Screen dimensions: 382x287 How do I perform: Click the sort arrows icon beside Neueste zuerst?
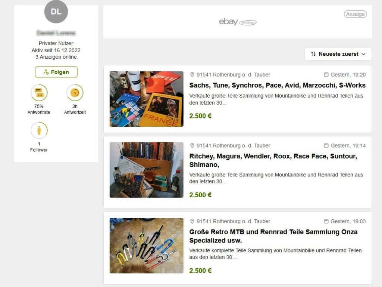click(x=313, y=54)
